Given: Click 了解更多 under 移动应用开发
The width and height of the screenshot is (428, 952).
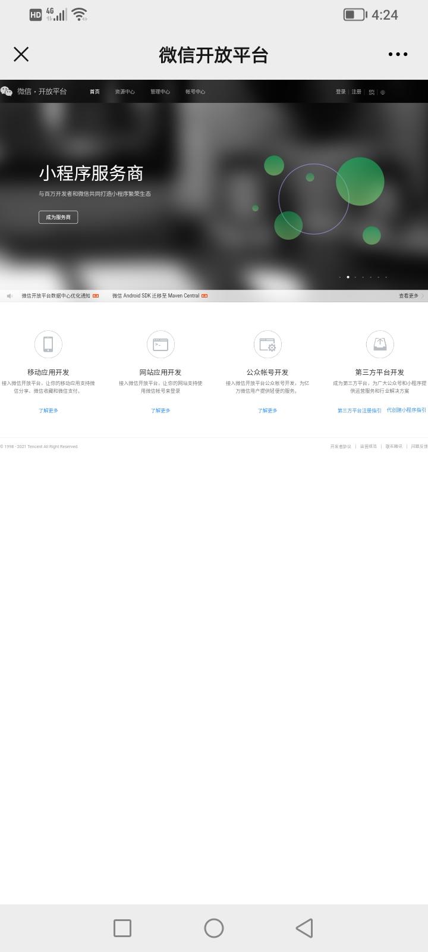Looking at the screenshot, I should (x=48, y=411).
